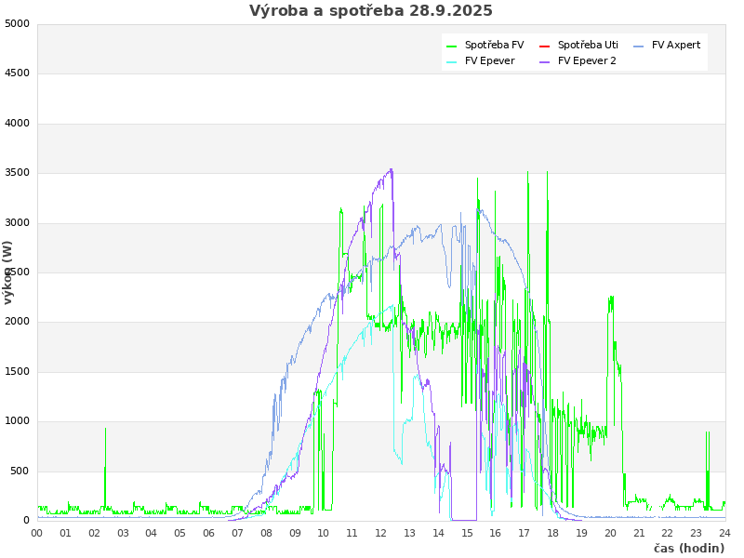Toggle the Spotřeba FV legend label
Screen dimensions: 744x558
(494, 45)
